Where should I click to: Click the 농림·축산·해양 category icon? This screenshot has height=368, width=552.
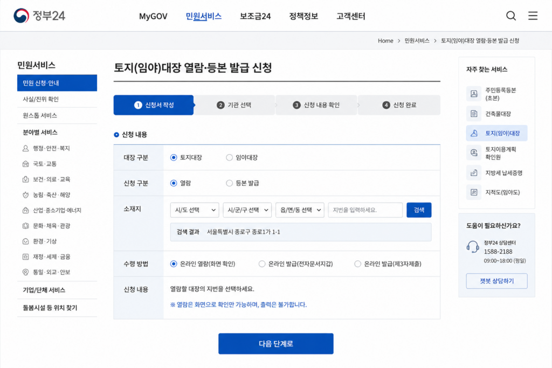26,195
